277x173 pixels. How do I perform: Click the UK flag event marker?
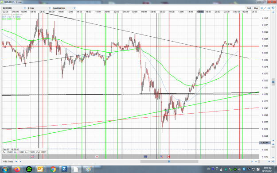click(32, 157)
